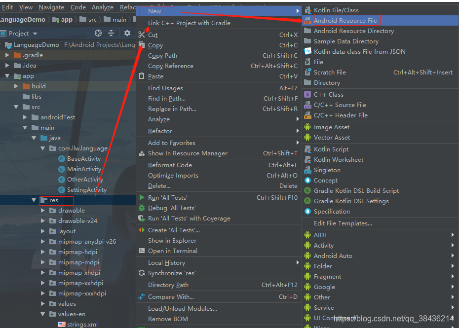This screenshot has width=459, height=328.
Task: Open Local History submenu
Action: click(x=219, y=263)
